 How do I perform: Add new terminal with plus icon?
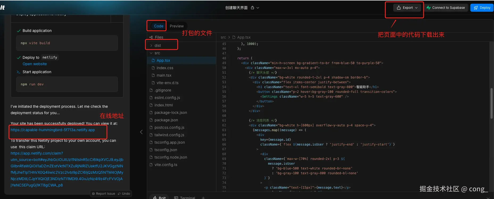pyautogui.click(x=203, y=198)
